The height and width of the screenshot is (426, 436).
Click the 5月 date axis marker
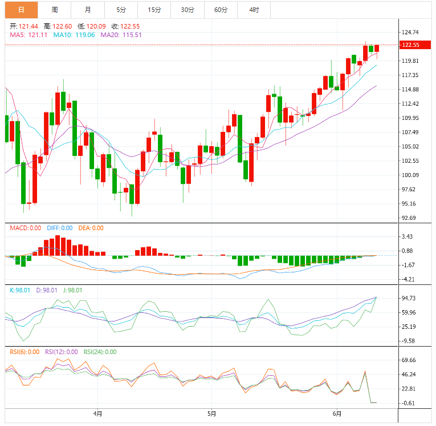211,413
